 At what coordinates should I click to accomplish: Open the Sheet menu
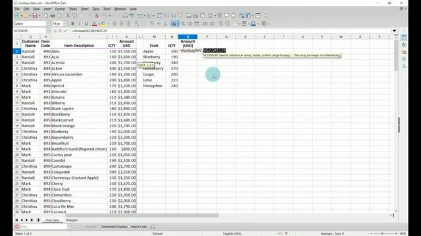point(85,9)
